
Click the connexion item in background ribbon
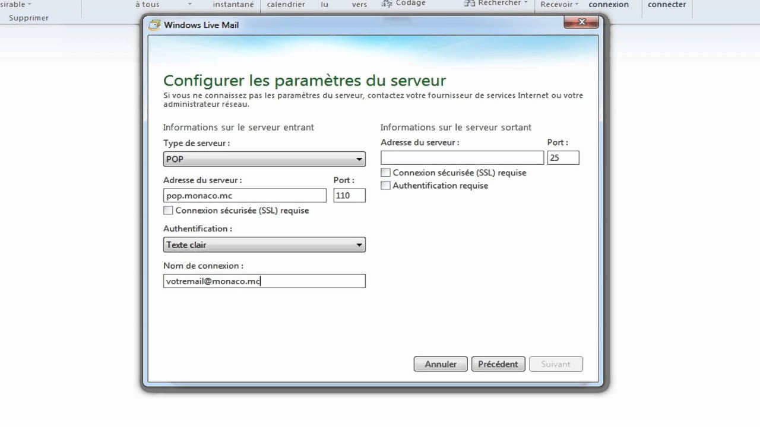click(609, 4)
